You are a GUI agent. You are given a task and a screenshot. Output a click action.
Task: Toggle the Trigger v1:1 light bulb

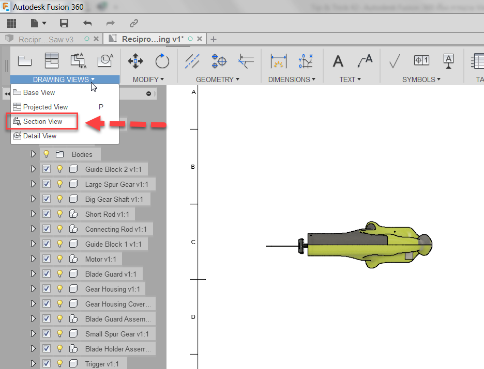(59, 363)
